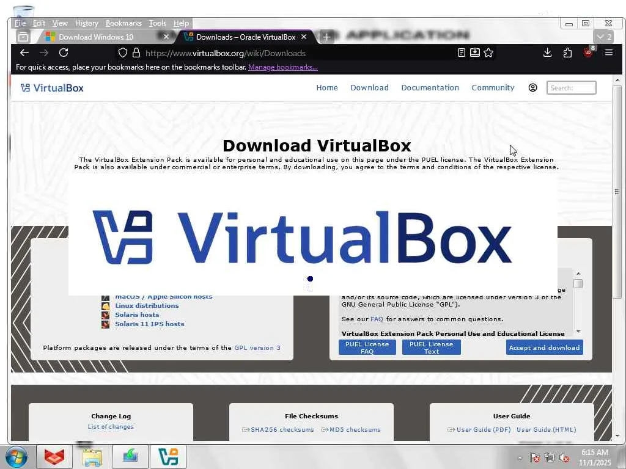Open the Tools menu
The width and height of the screenshot is (626, 469).
157,23
